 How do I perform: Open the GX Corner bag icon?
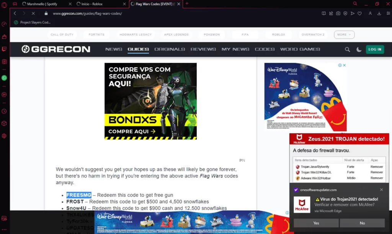[x=4, y=37]
